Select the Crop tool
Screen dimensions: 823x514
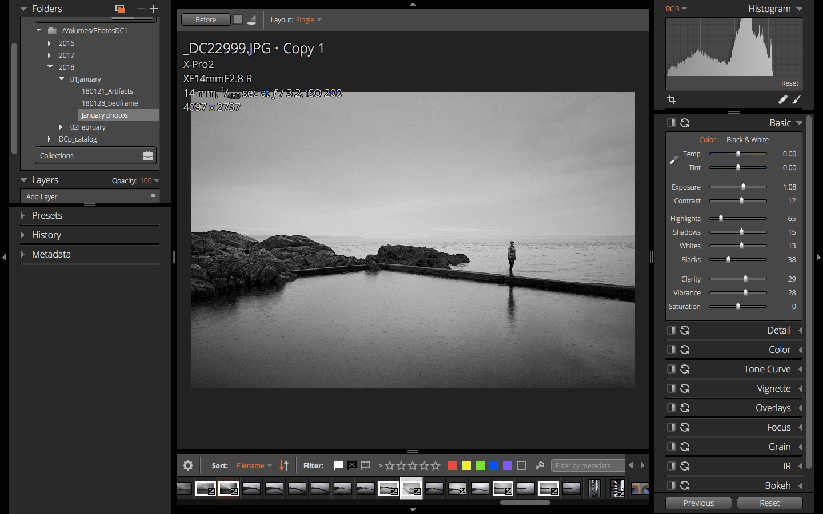click(x=672, y=99)
